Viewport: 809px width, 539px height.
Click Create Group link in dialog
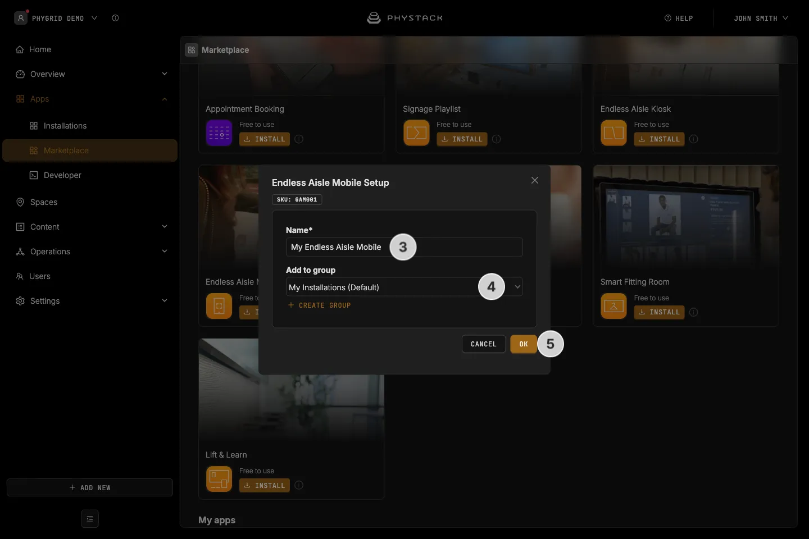(x=319, y=305)
